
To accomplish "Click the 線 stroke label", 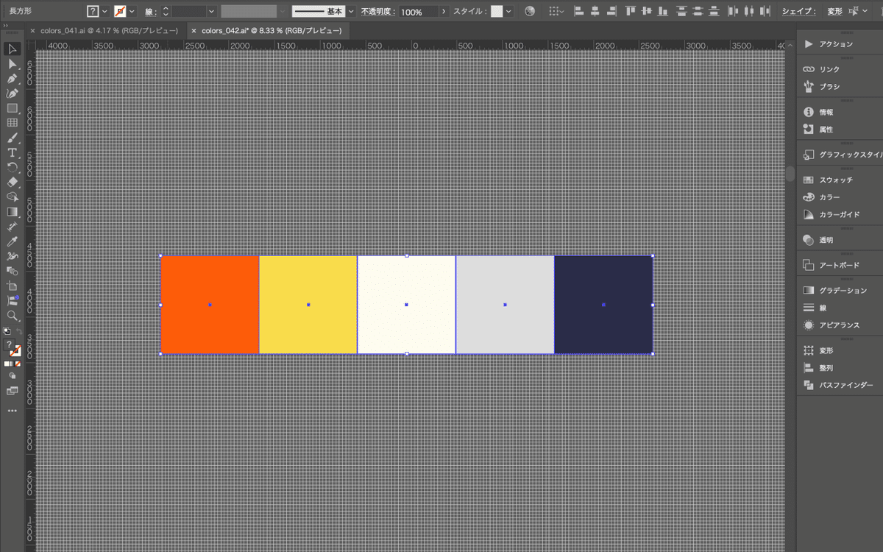I will pos(150,12).
